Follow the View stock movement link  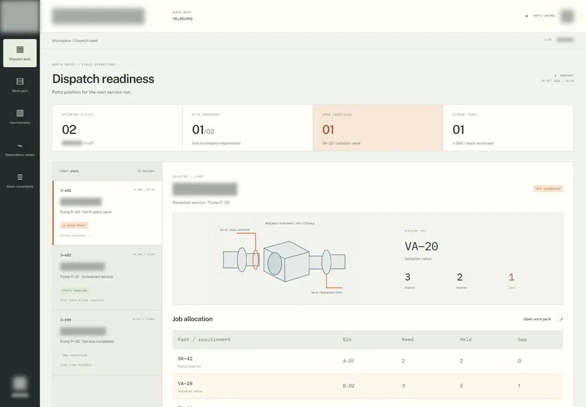tap(78, 365)
